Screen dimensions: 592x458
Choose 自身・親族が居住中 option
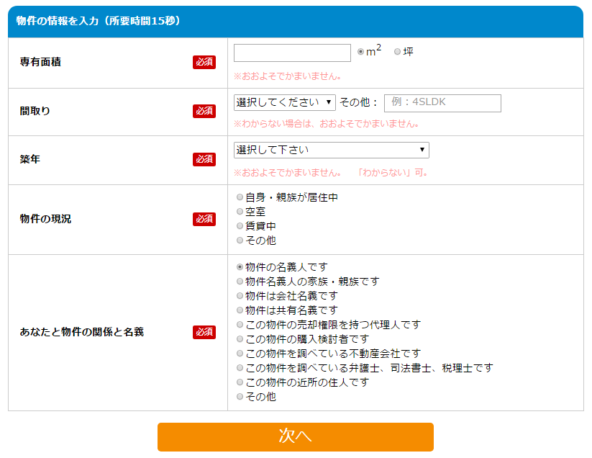pyautogui.click(x=240, y=197)
